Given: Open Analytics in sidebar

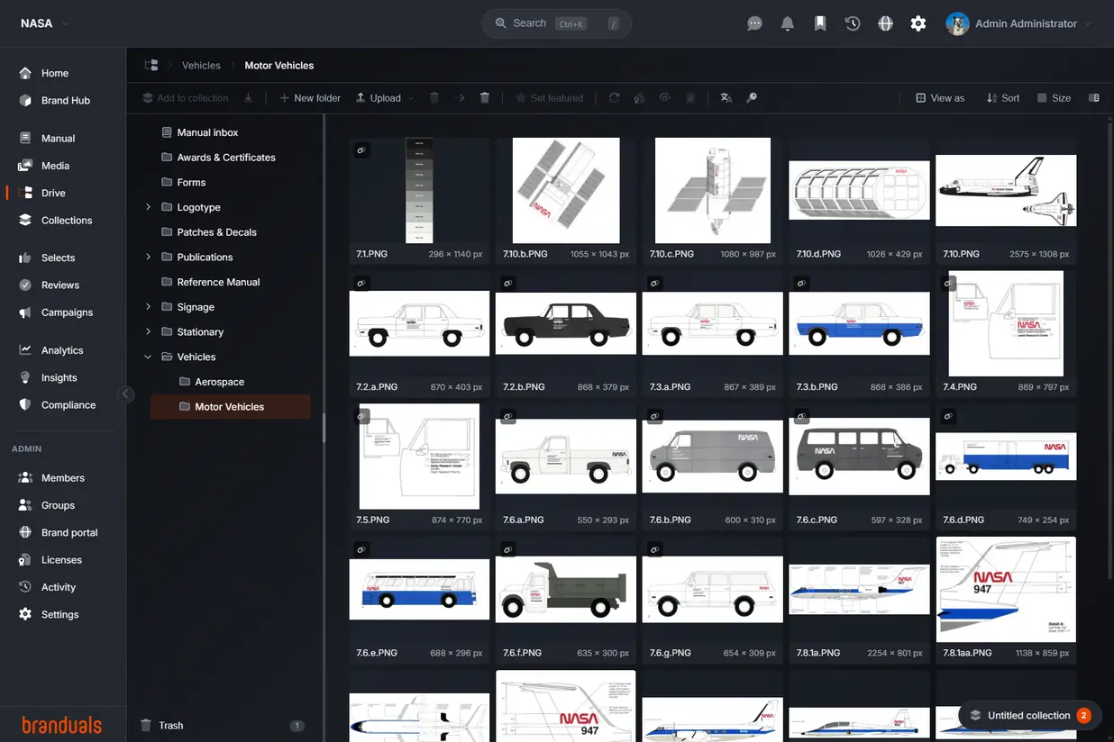Looking at the screenshot, I should pyautogui.click(x=62, y=350).
